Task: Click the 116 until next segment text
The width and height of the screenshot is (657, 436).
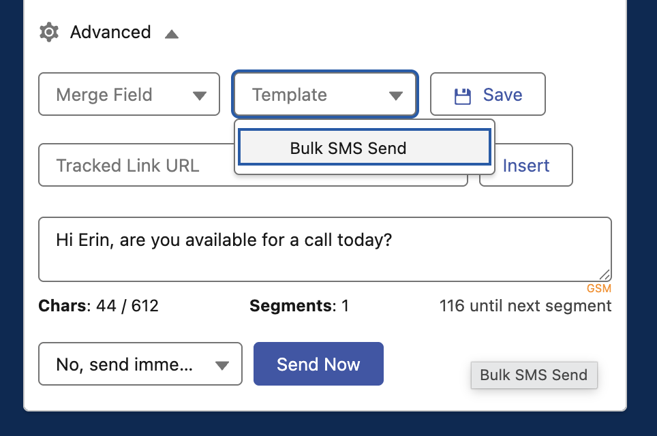Action: (x=525, y=306)
